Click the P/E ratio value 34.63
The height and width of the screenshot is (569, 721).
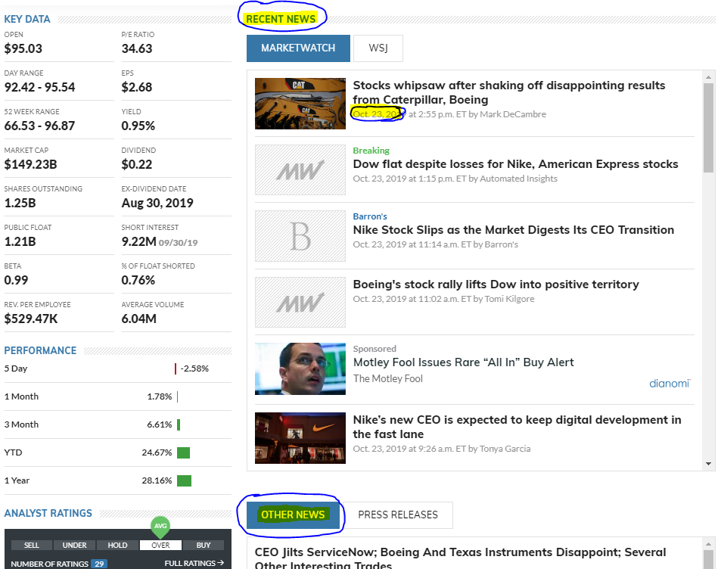(137, 48)
